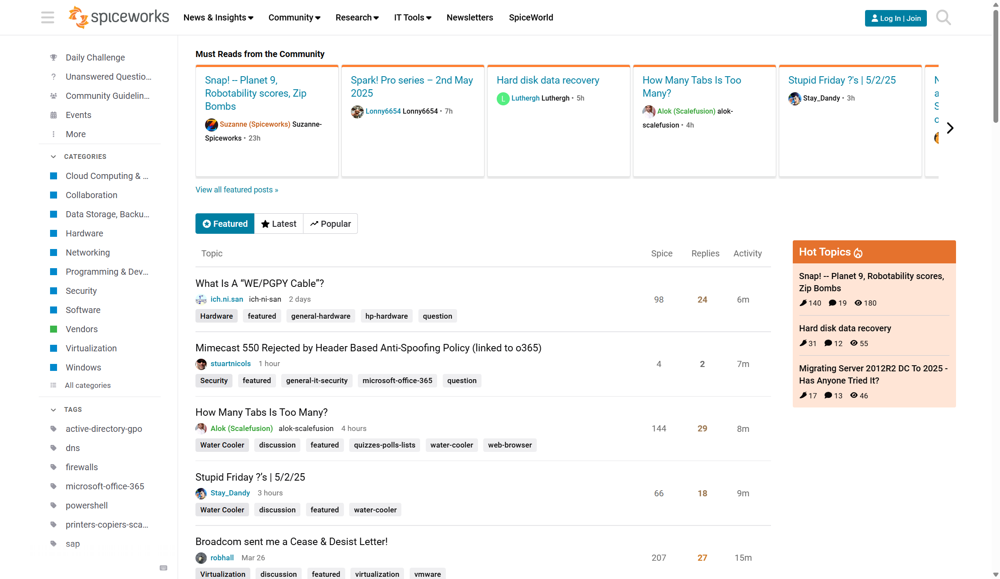The width and height of the screenshot is (1000, 579).
Task: Select the Hardware blue category swatch
Action: [54, 233]
